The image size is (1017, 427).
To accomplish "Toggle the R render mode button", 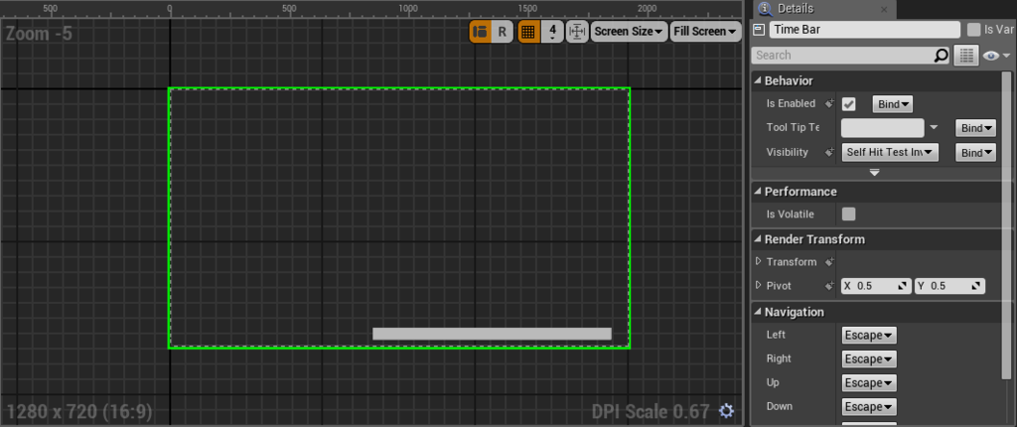I will tap(502, 31).
